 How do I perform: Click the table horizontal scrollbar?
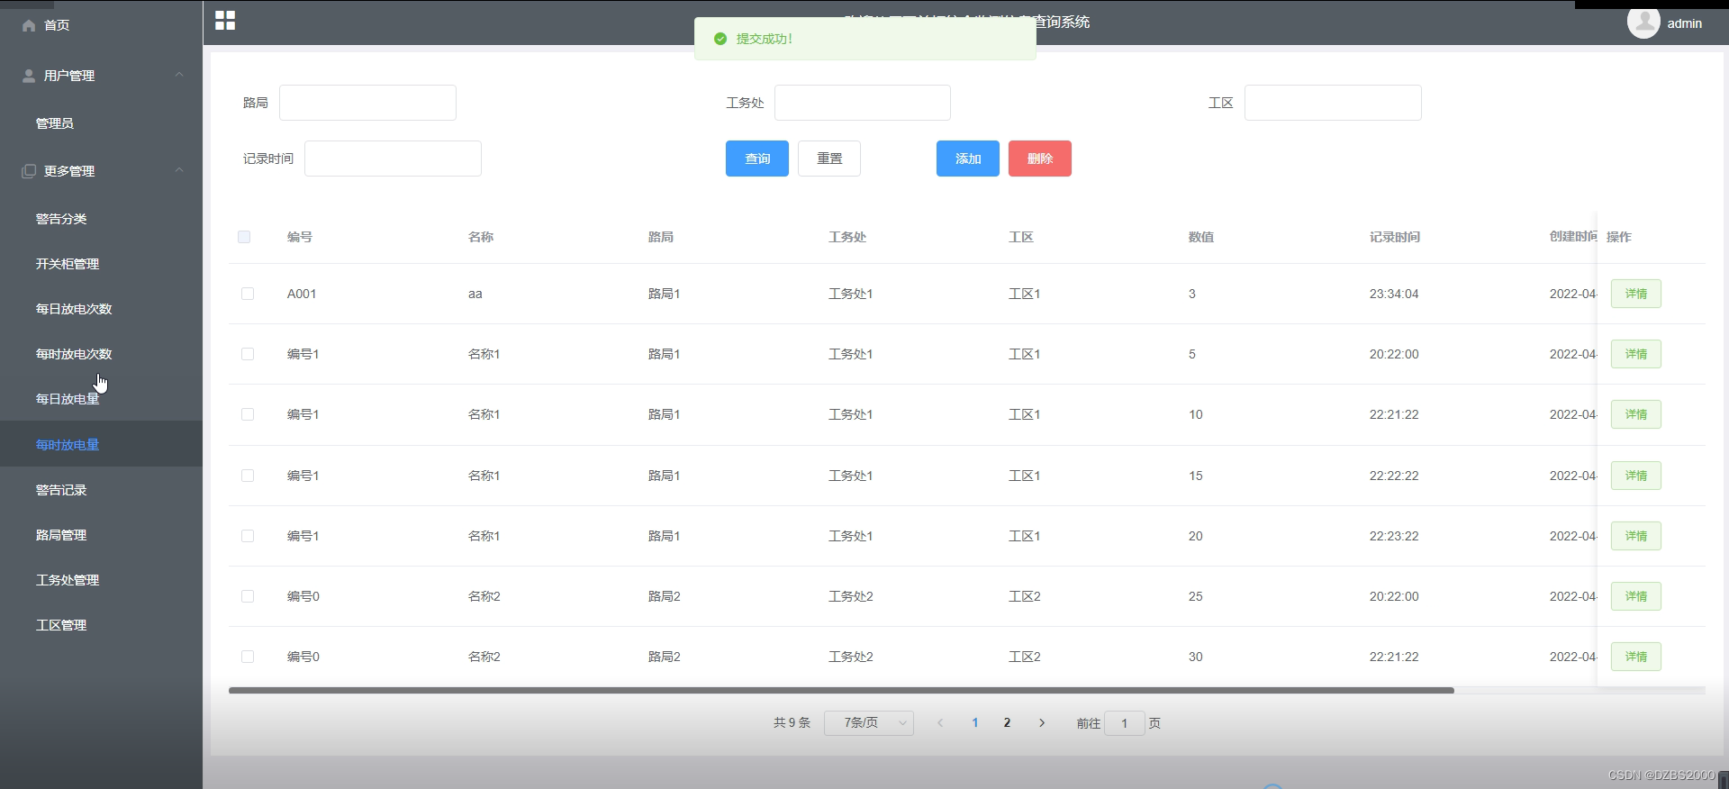(841, 691)
